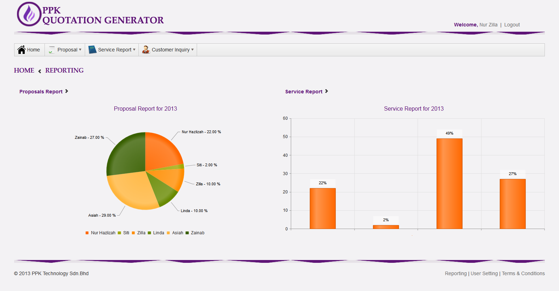Click the arrow beside Proposals Report
Image resolution: width=559 pixels, height=291 pixels.
click(x=66, y=91)
